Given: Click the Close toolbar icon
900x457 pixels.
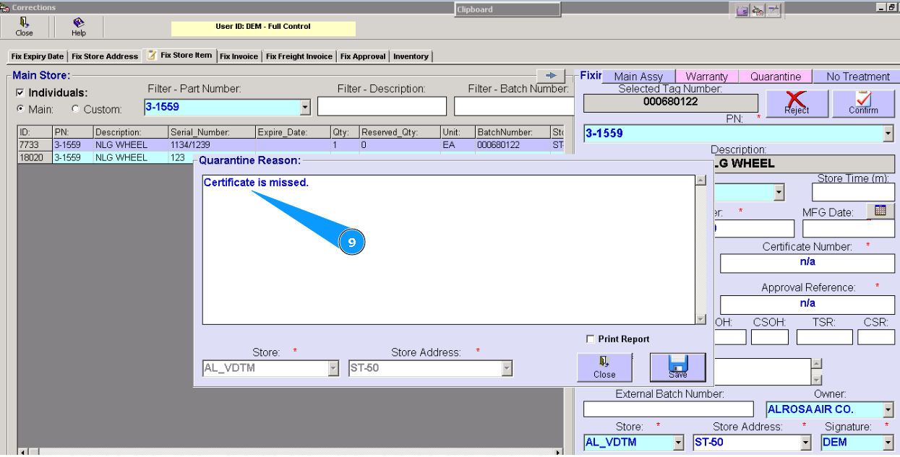Looking at the screenshot, I should click(24, 27).
